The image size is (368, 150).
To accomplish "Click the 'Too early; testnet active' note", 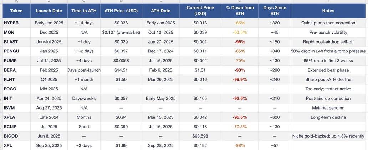I will pyautogui.click(x=328, y=89).
